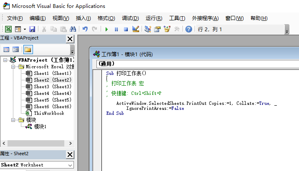Click View Object button in project panel

pyautogui.click(x=15, y=50)
